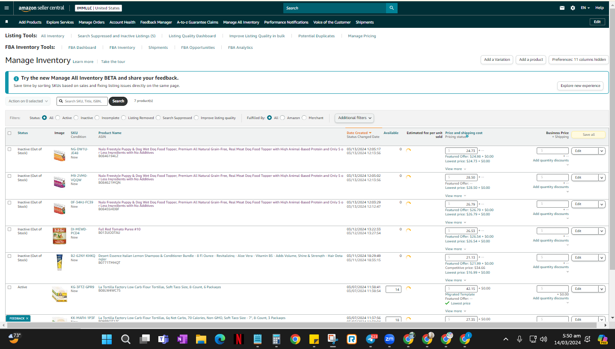Open Manage Orders in the nav bar
Screen dimensions: 615x349
point(92,22)
